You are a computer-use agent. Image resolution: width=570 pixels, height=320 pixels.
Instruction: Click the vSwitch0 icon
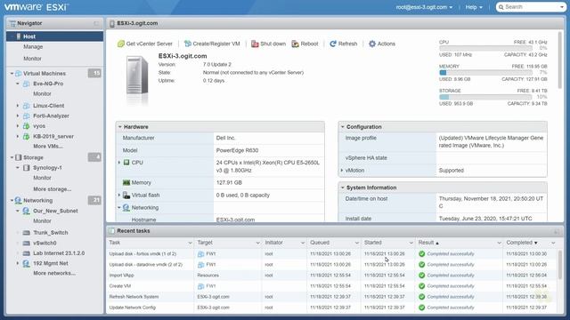26,243
